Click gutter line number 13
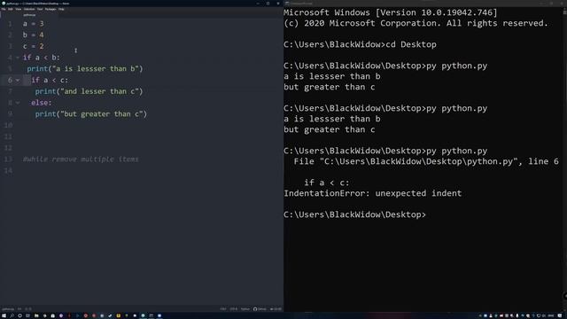This screenshot has height=319, width=567. click(8, 159)
